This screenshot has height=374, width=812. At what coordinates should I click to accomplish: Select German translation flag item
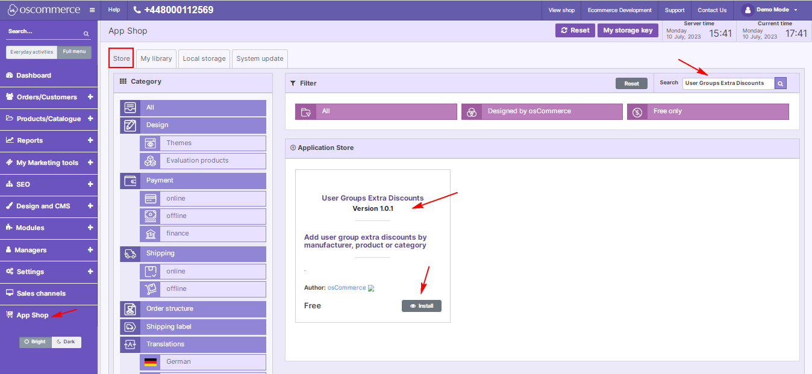pyautogui.click(x=203, y=362)
